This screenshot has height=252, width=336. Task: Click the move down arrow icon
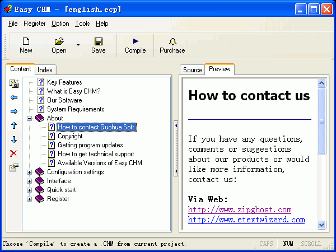pos(14,139)
